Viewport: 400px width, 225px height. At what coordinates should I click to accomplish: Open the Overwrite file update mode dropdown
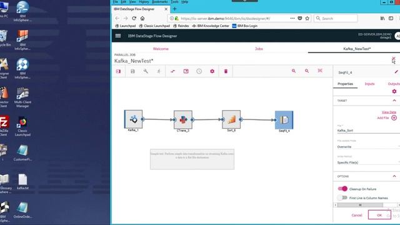coord(368,147)
